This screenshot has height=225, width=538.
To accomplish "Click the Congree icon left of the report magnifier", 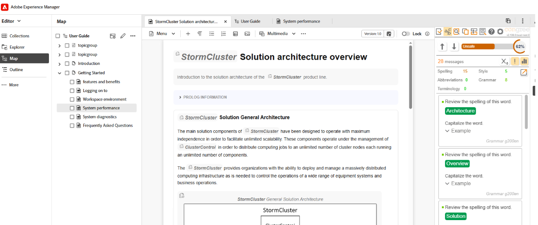I will coord(474,32).
